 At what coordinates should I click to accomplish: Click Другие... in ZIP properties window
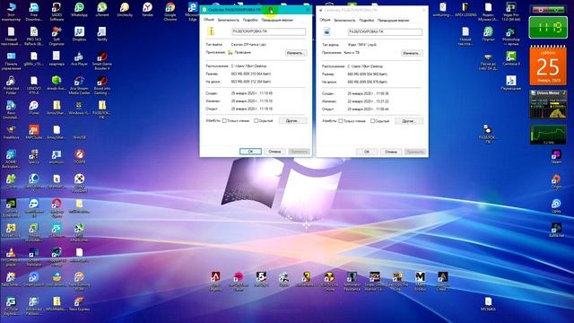point(292,120)
